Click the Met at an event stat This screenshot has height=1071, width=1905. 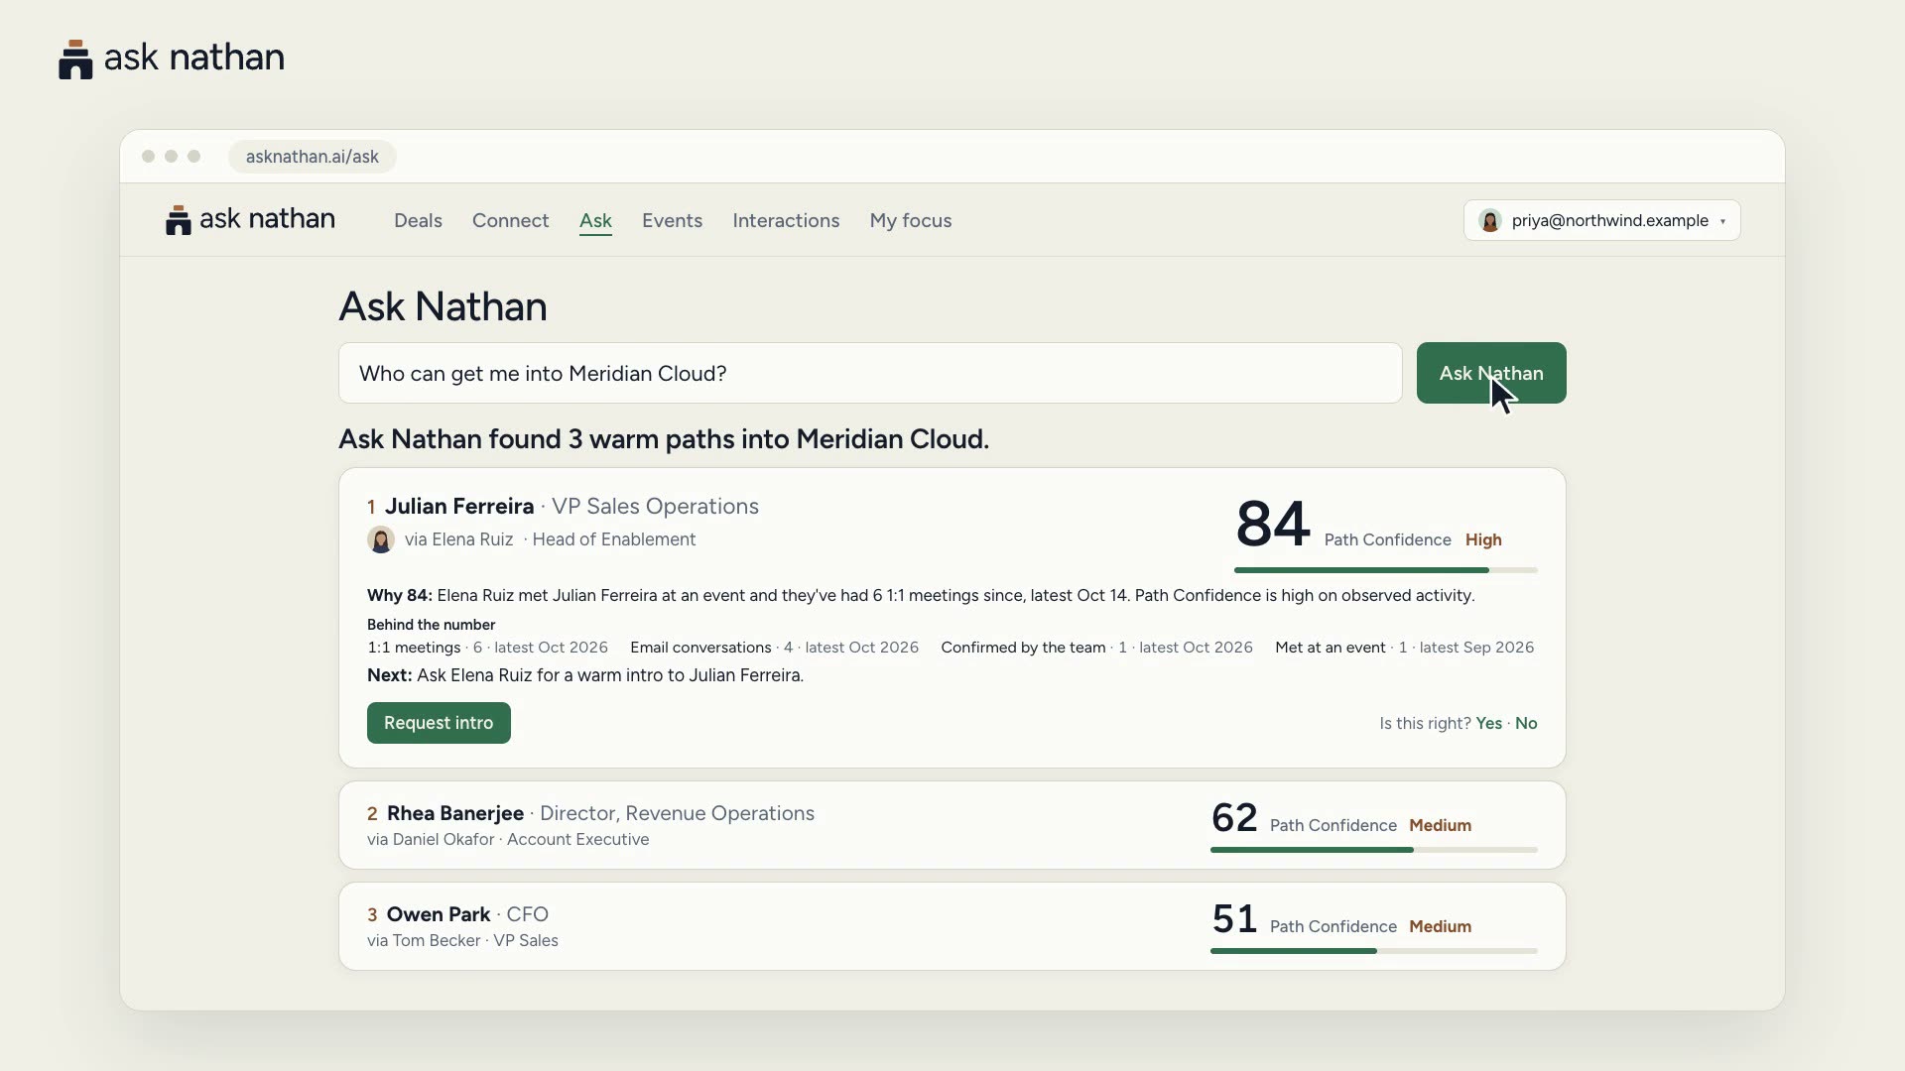[1404, 648]
